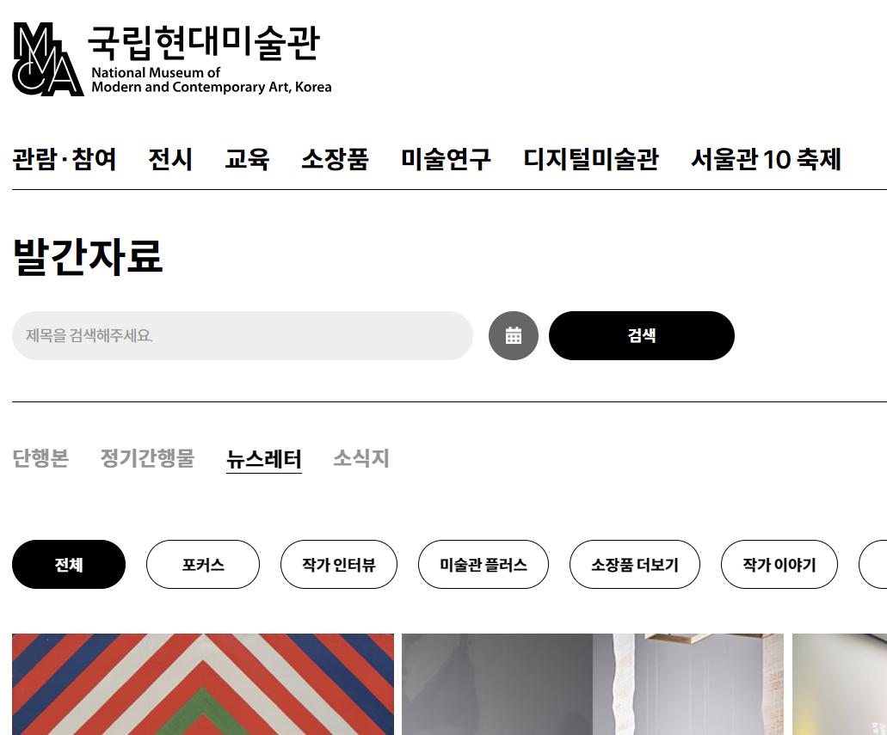Open the calendar date picker icon

(x=513, y=336)
